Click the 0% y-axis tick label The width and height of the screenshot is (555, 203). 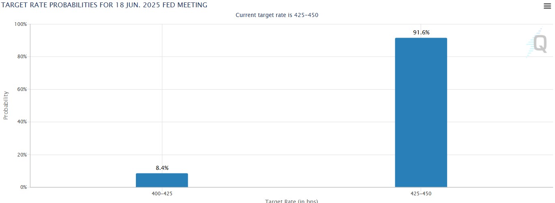(23, 187)
